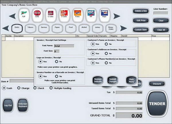
Task: Click the big TENDER button
Action: coord(157,104)
